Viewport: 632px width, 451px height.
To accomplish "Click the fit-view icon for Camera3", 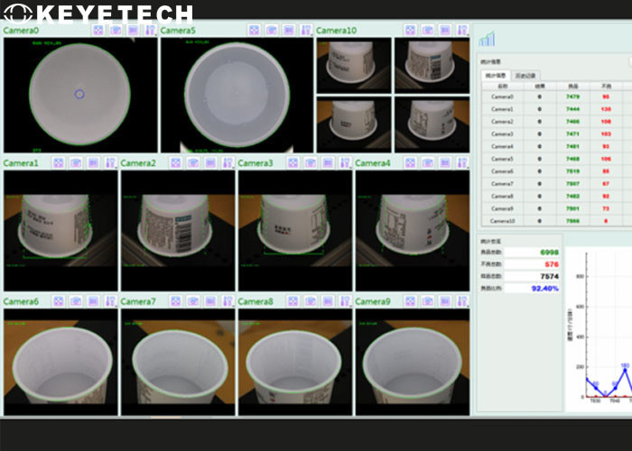I will tap(293, 163).
